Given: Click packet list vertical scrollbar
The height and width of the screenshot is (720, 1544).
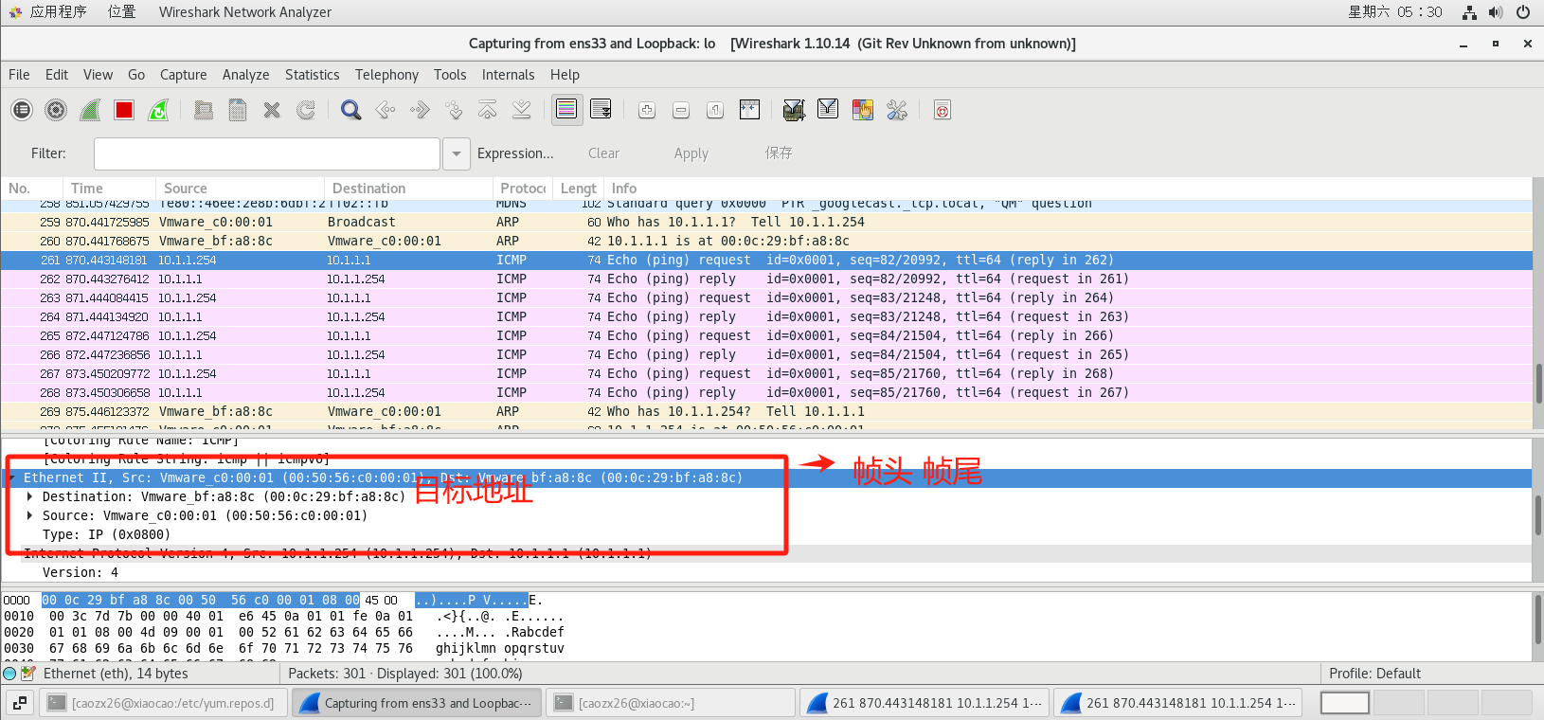Looking at the screenshot, I should pos(1538,383).
